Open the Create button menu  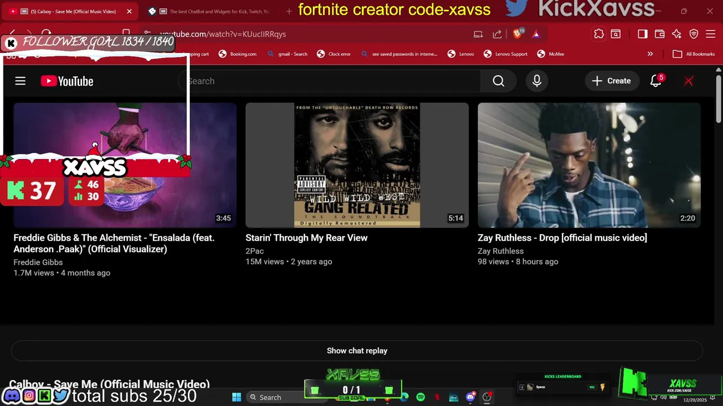[x=611, y=81]
